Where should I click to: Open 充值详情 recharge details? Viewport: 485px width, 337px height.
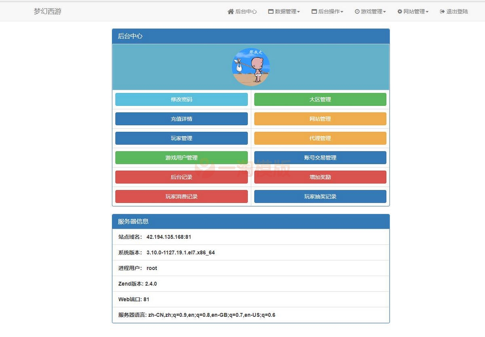(x=181, y=118)
